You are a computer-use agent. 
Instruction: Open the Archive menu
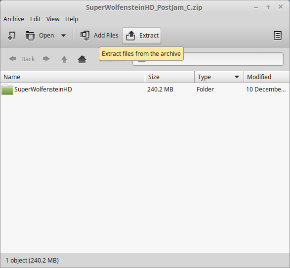click(x=14, y=19)
